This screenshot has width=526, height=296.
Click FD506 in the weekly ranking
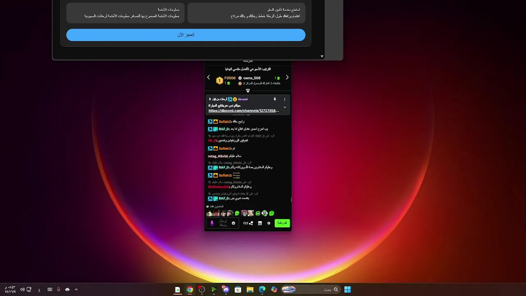[230, 78]
